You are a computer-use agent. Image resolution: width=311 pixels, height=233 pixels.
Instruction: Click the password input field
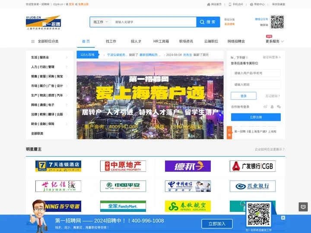click(x=256, y=85)
